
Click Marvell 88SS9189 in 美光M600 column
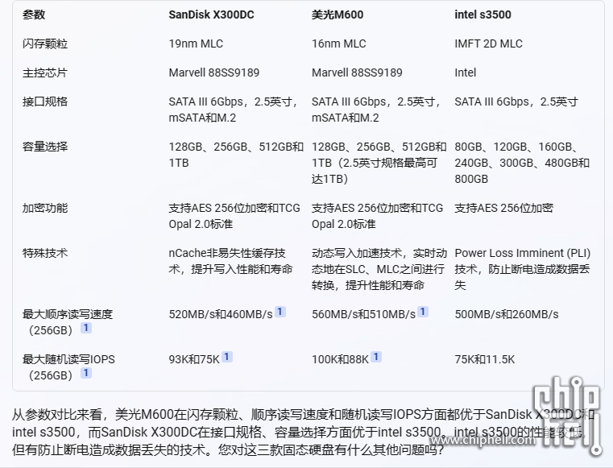click(x=357, y=72)
